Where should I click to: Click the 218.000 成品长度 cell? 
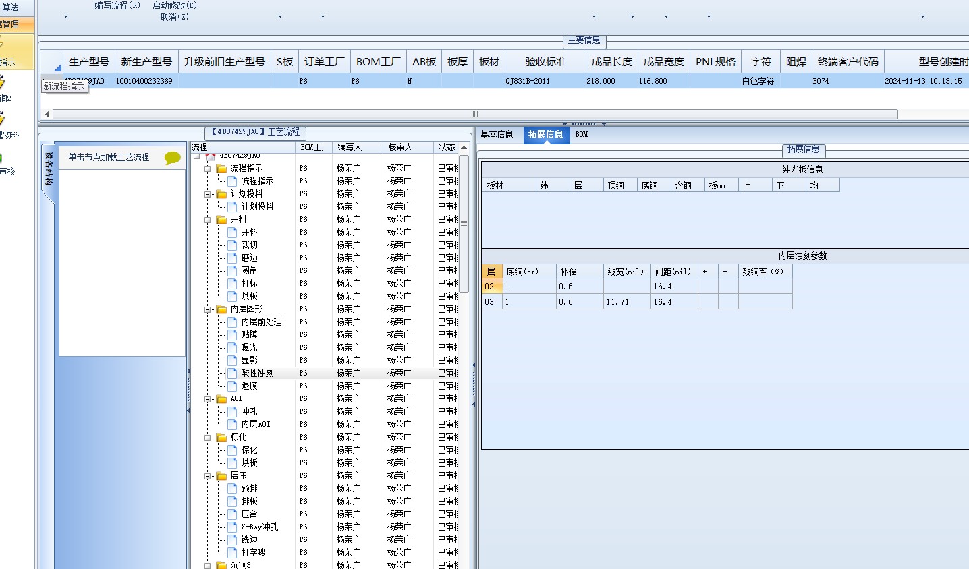click(611, 81)
